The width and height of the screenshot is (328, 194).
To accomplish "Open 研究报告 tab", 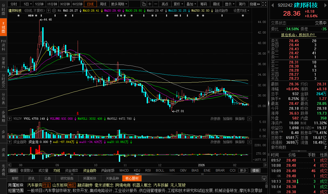I will pos(67,178).
